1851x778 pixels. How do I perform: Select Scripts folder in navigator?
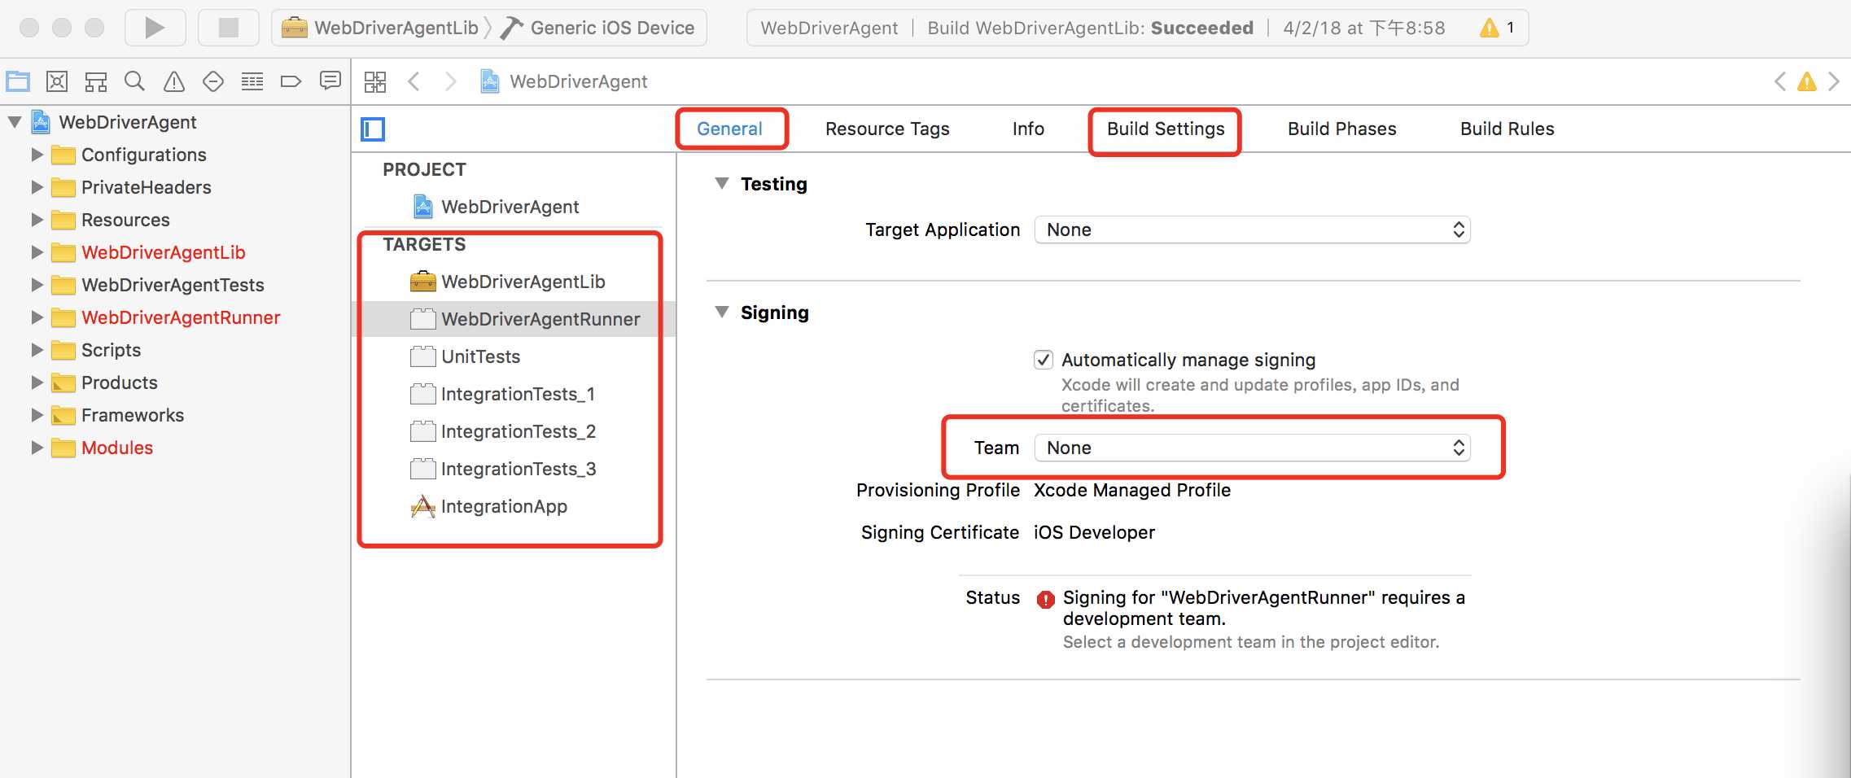click(96, 350)
